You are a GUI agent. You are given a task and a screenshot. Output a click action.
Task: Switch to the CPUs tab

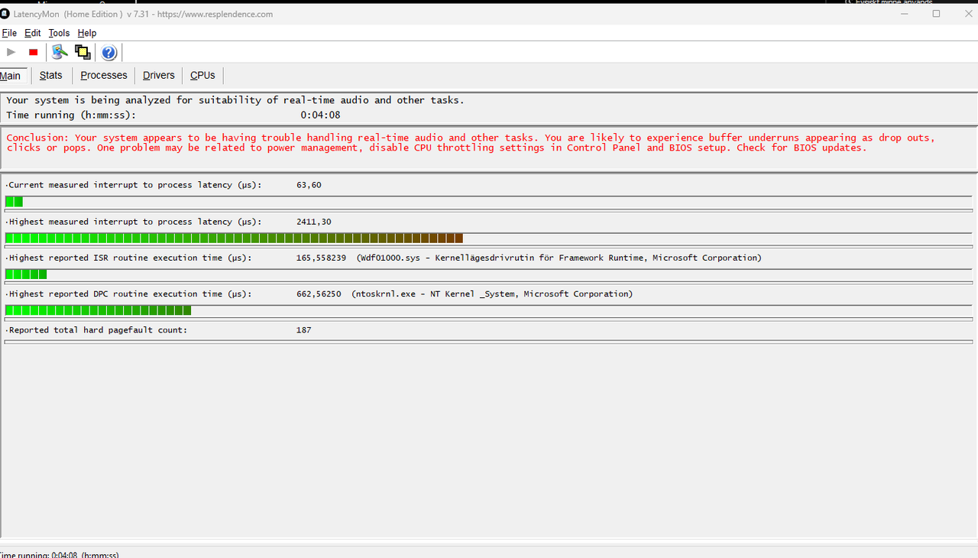pos(202,75)
